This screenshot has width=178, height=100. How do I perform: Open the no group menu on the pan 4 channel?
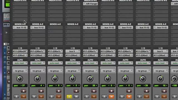[x=38, y=71]
